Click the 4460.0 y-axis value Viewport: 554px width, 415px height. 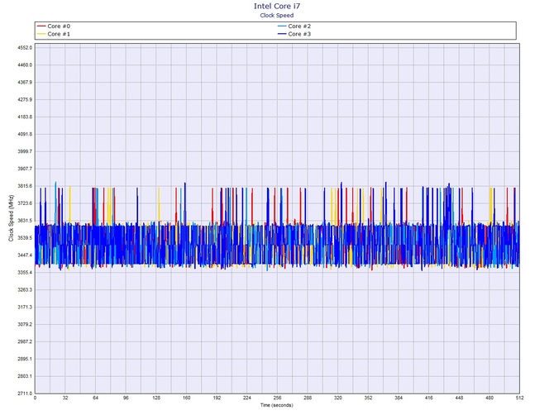[x=25, y=65]
